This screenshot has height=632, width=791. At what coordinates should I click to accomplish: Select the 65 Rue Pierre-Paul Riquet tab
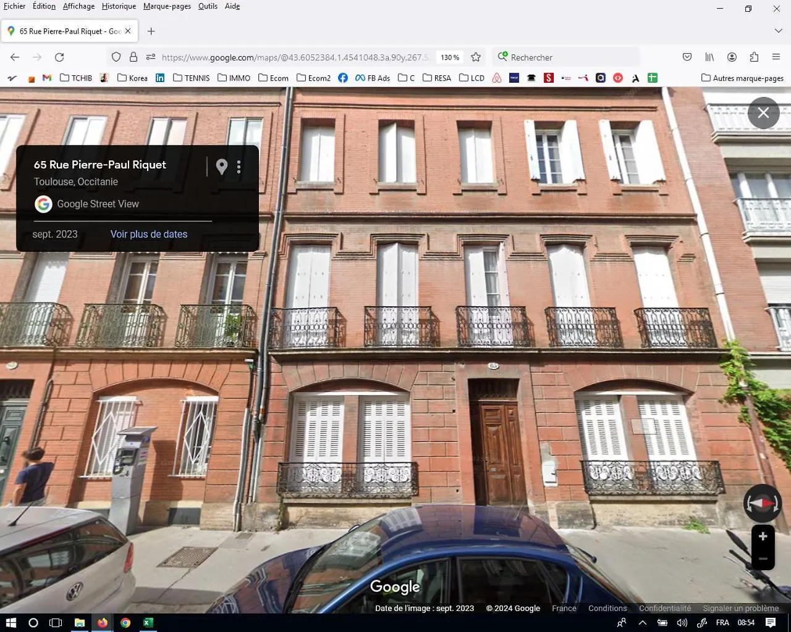pyautogui.click(x=69, y=31)
